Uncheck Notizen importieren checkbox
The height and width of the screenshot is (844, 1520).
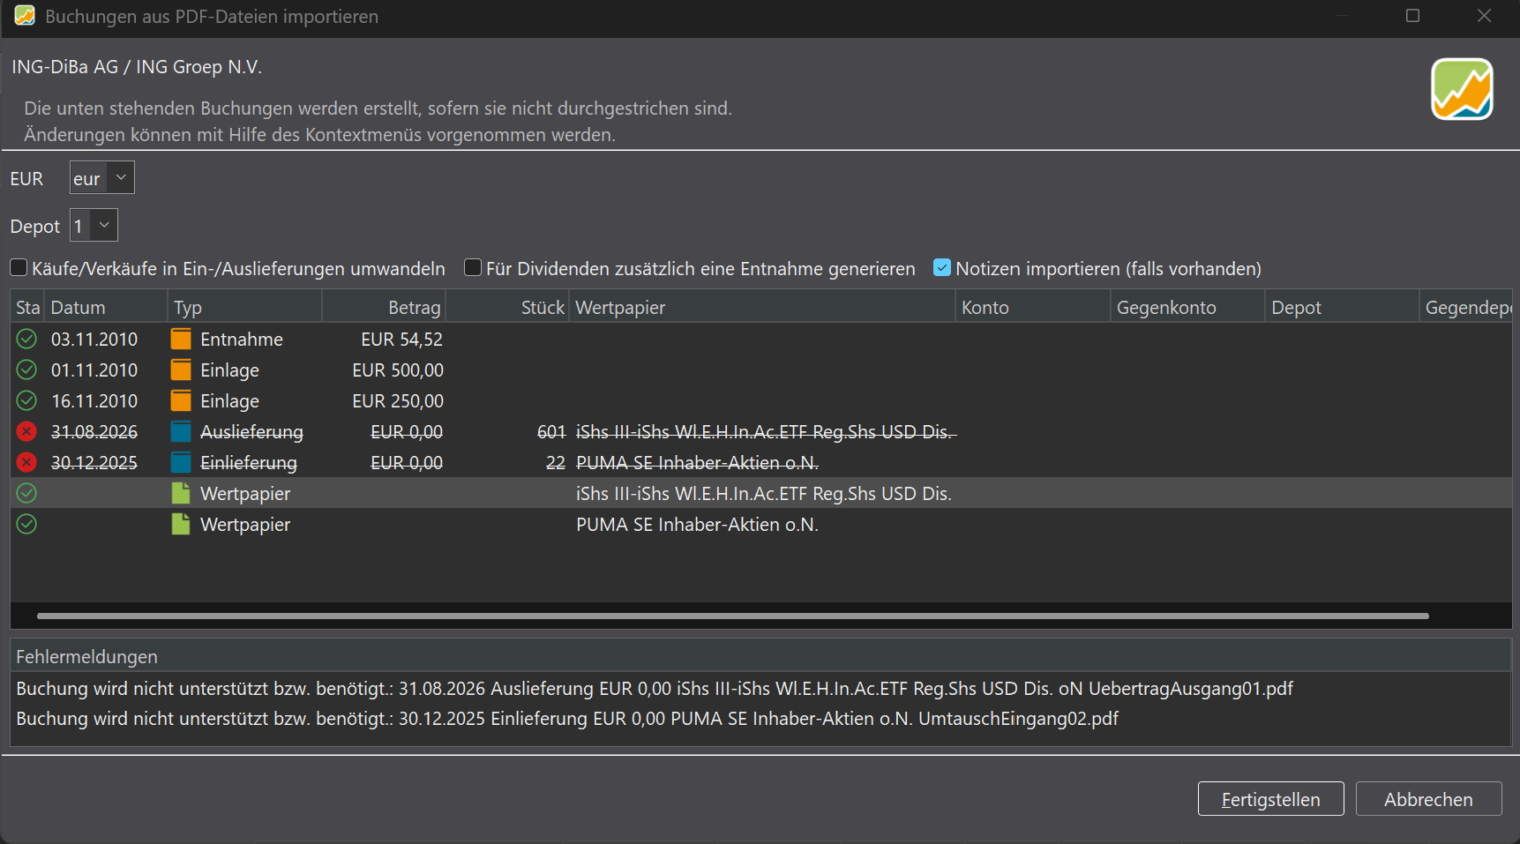point(942,267)
